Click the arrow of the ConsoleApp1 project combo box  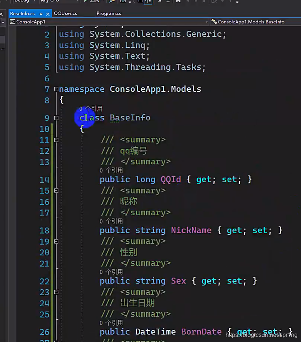[207, 22]
